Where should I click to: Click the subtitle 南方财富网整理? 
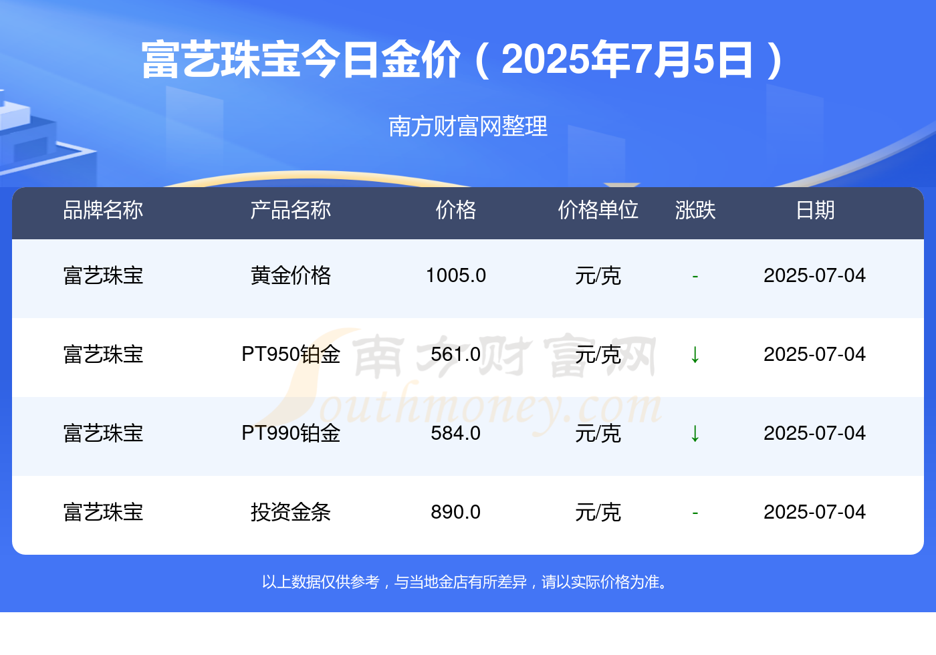pos(468,126)
